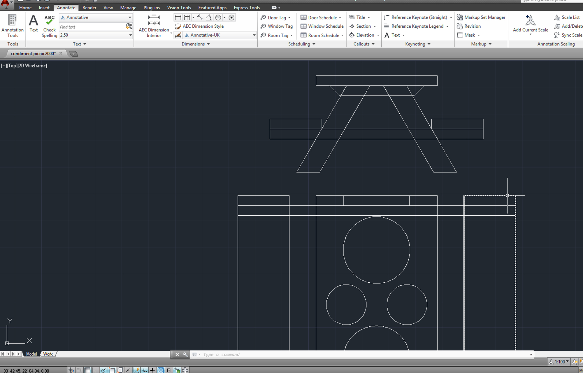Select the Door Tag tool
The width and height of the screenshot is (583, 373).
coord(274,17)
